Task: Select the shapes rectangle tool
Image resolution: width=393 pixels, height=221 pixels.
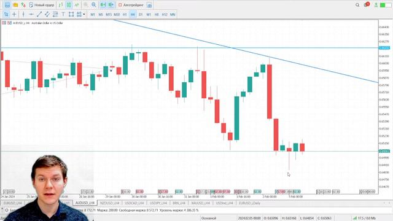Action: [71, 14]
